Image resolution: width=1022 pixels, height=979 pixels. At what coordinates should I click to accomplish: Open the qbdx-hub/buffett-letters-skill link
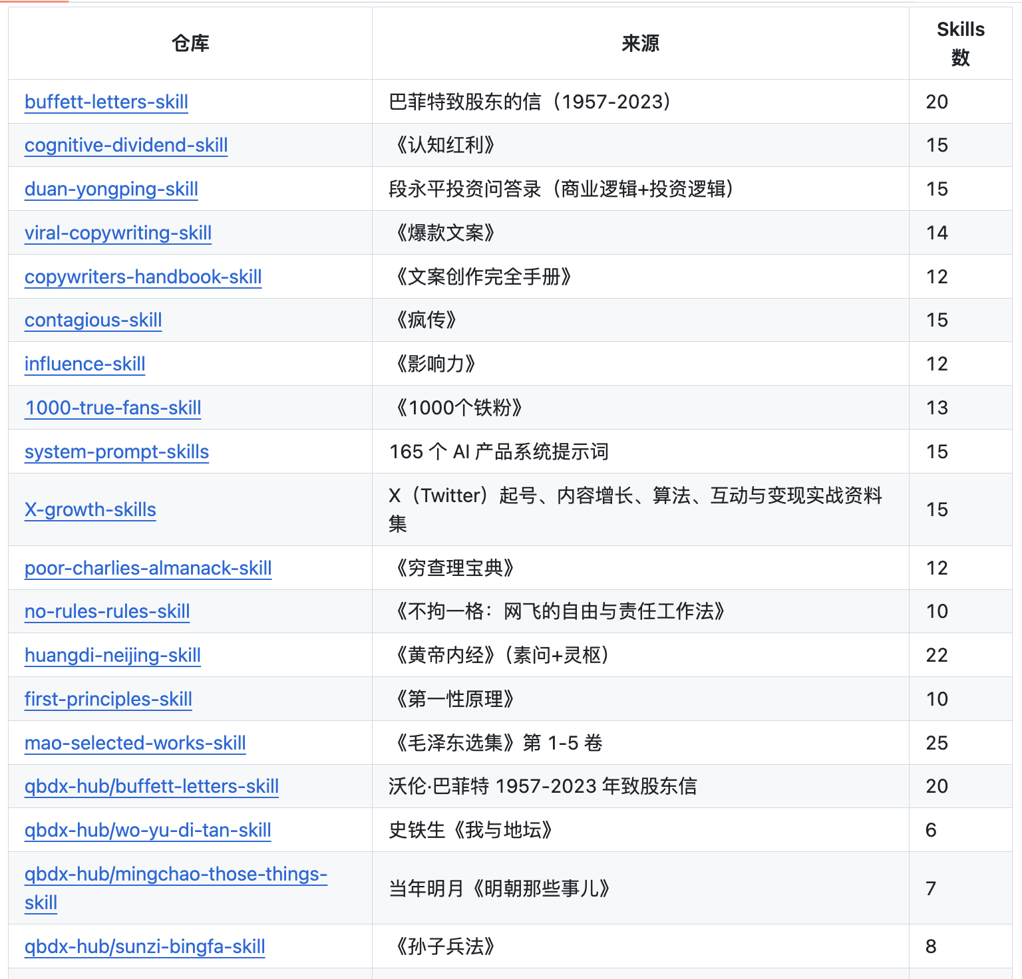(152, 786)
